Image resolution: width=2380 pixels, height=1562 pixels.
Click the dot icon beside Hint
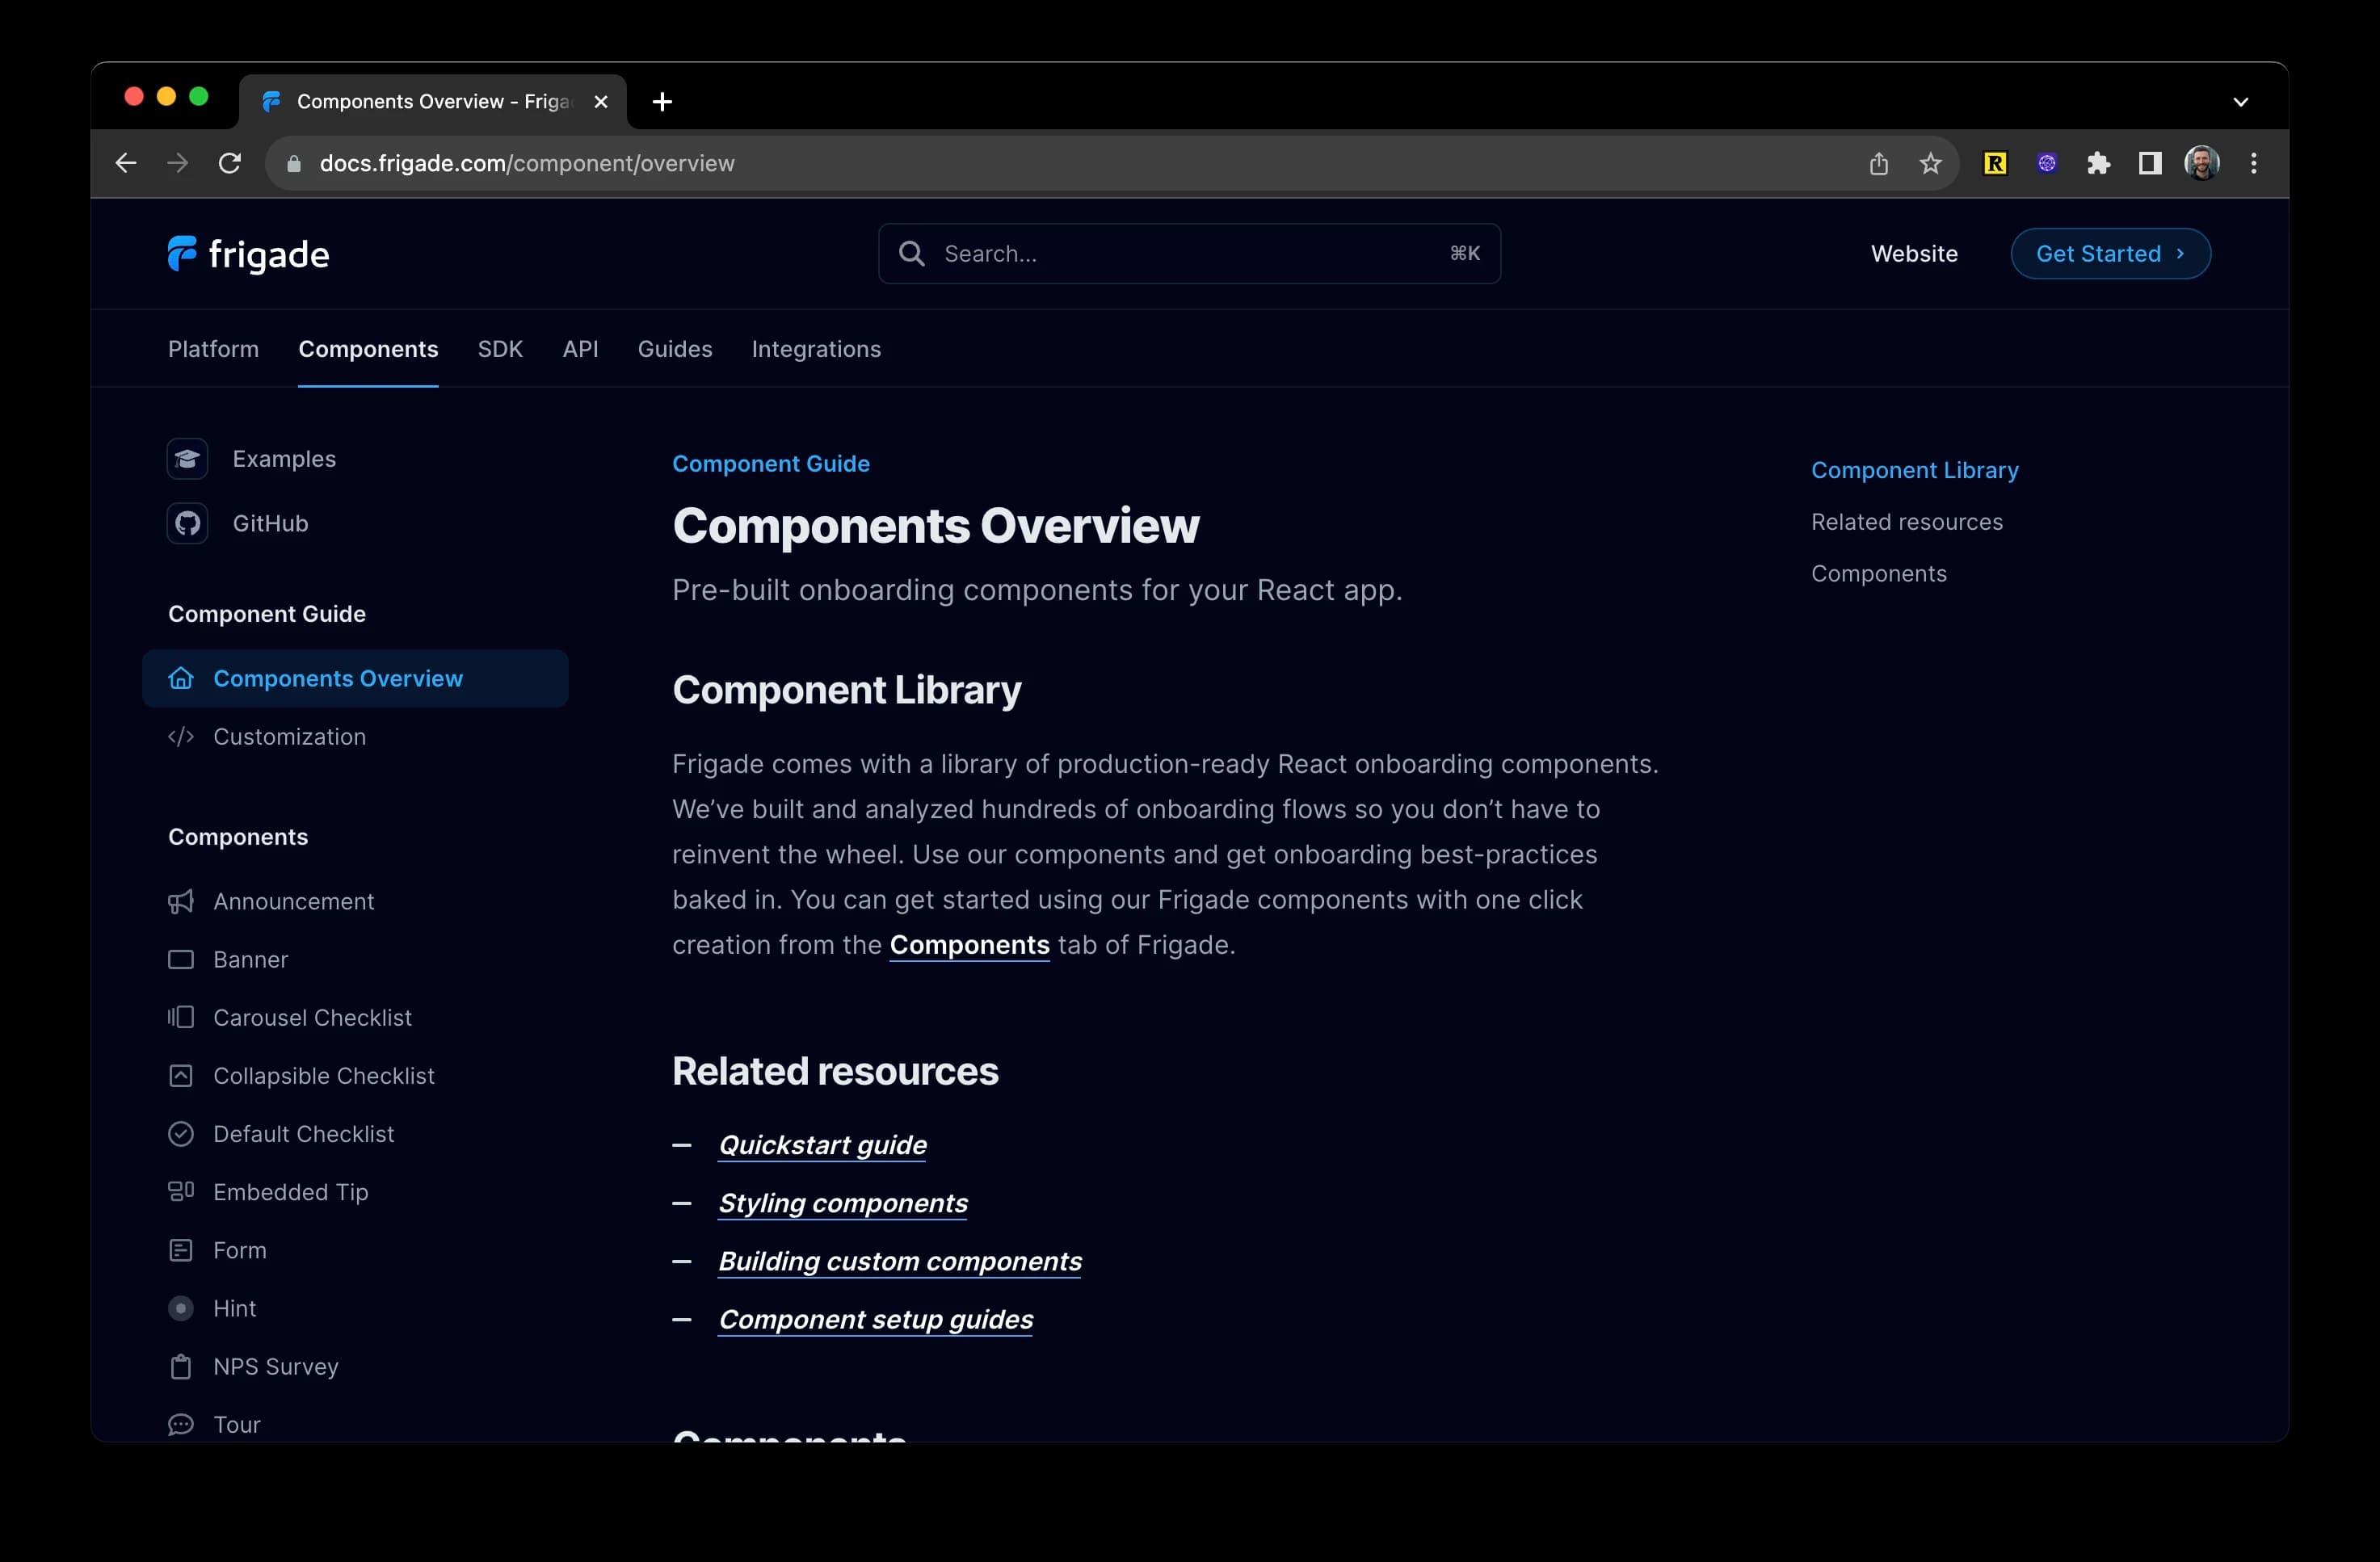pos(181,1308)
